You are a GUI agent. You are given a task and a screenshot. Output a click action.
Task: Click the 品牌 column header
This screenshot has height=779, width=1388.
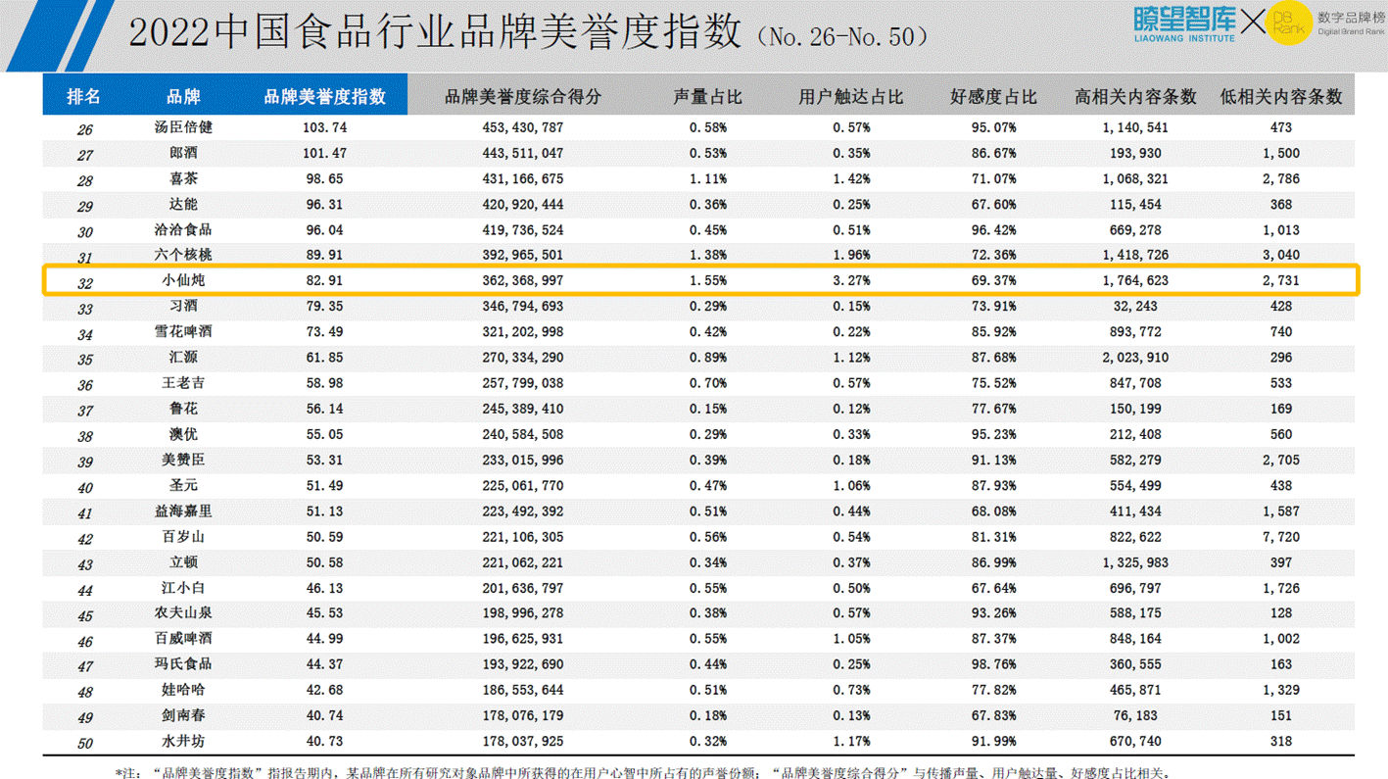[x=183, y=97]
